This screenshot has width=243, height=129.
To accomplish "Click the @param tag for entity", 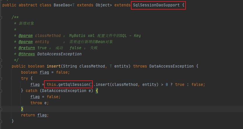I will point(26,42).
